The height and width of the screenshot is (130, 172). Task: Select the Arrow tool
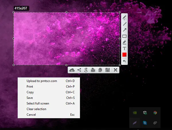[x=124, y=30]
